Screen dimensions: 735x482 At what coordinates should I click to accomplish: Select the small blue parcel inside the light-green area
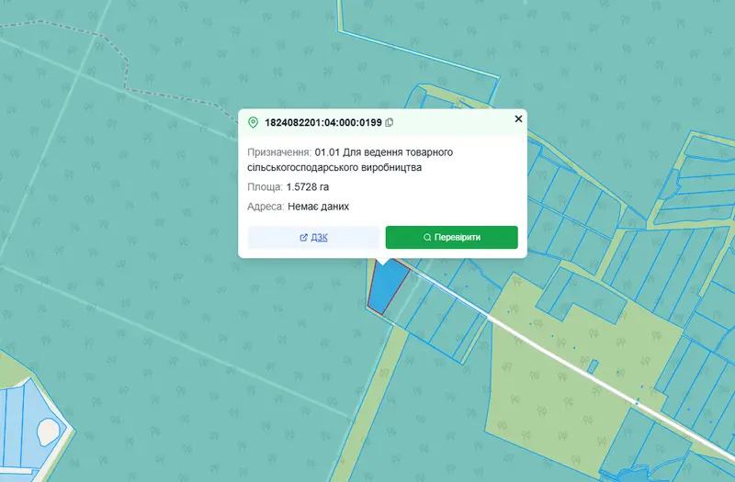pyautogui.click(x=593, y=366)
